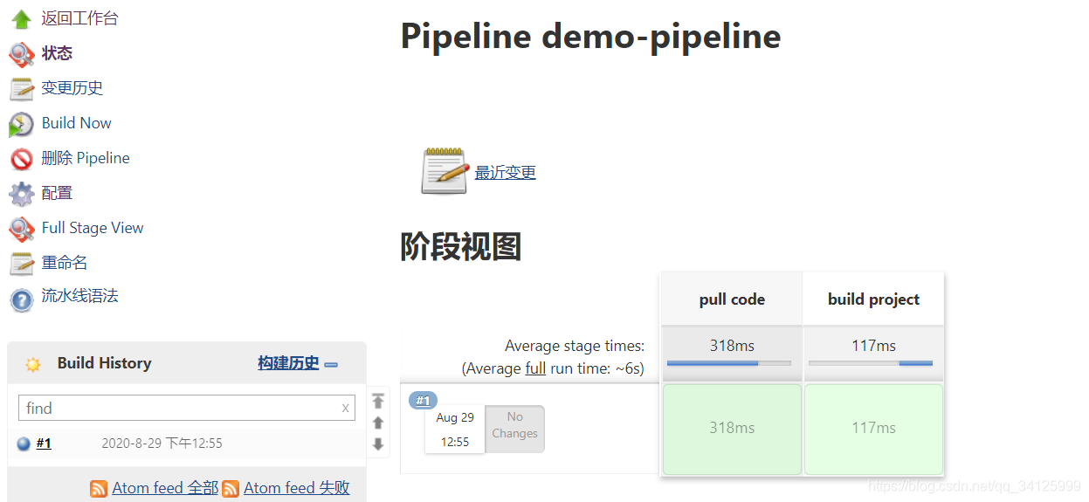
Task: Click the No Changes box
Action: pos(514,429)
